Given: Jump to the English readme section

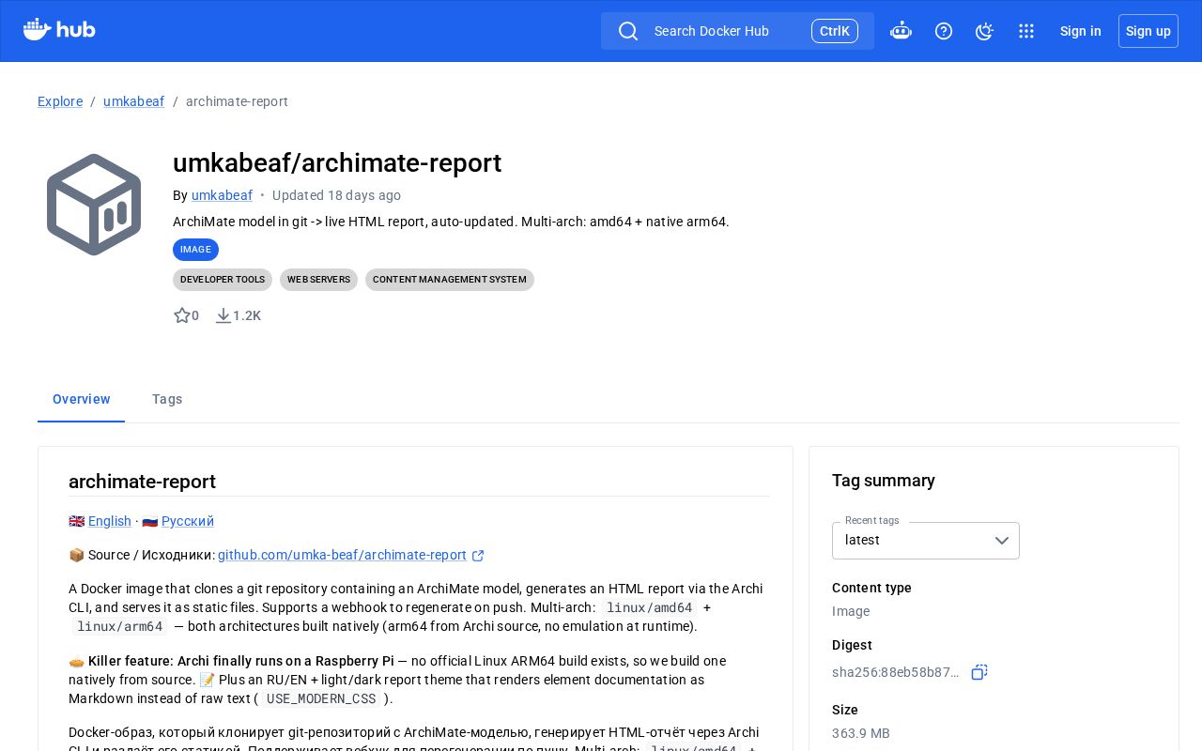Looking at the screenshot, I should click(x=110, y=521).
